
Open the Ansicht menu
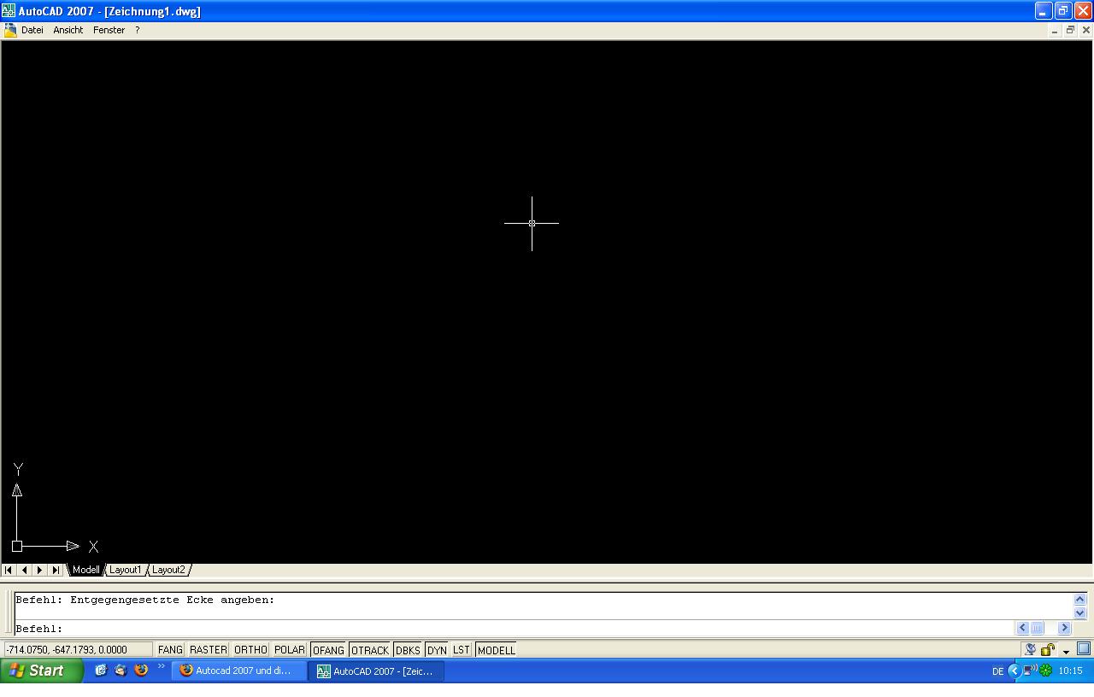pyautogui.click(x=68, y=30)
